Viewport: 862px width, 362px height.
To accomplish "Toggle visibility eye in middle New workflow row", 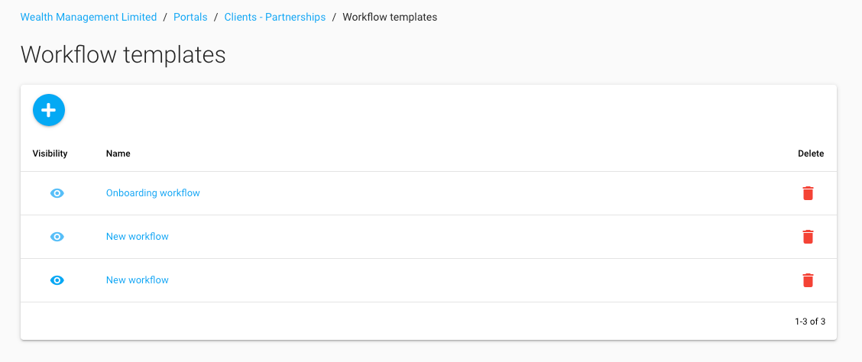I will (x=57, y=237).
